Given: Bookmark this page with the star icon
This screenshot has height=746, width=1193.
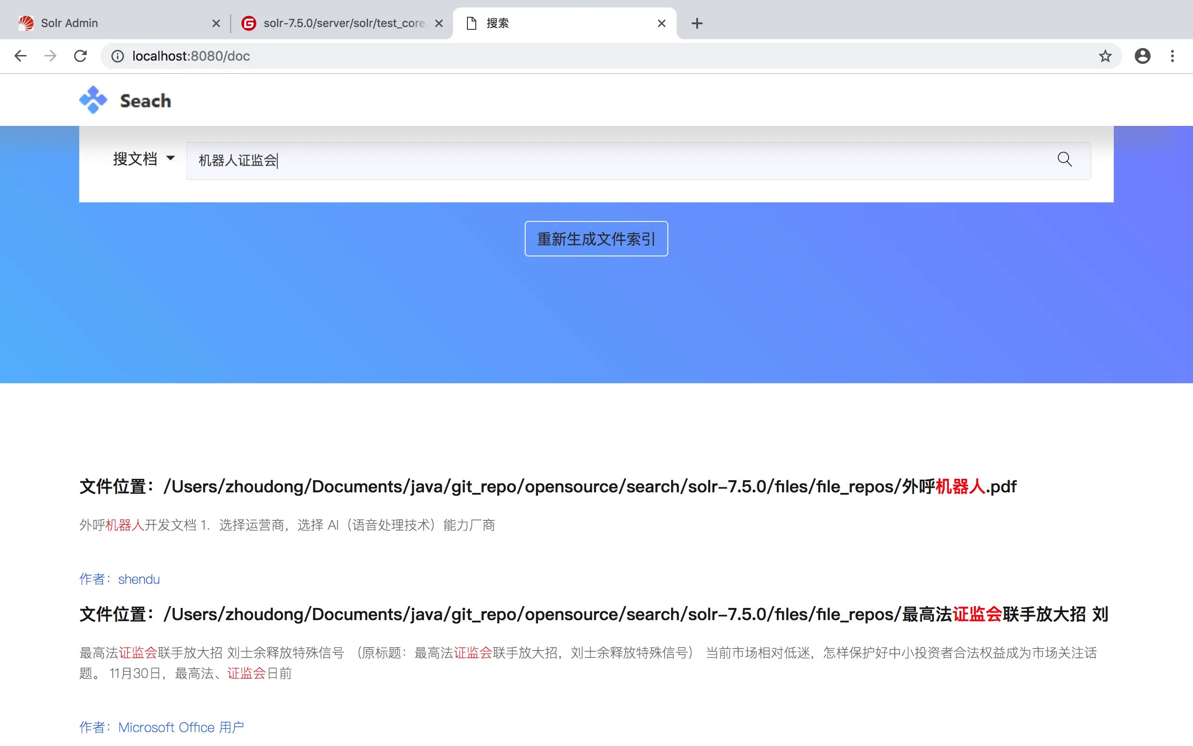Looking at the screenshot, I should pos(1105,56).
